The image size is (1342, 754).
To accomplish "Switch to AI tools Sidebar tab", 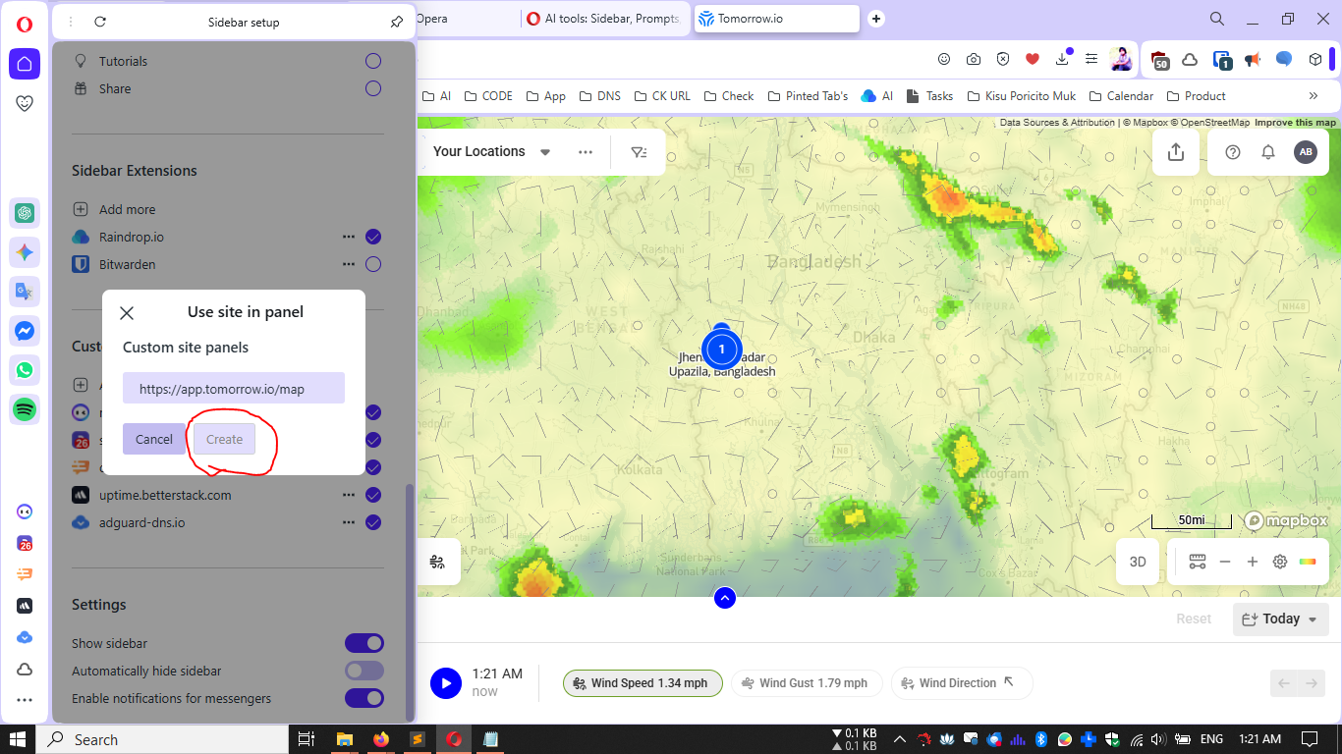I will click(x=604, y=19).
